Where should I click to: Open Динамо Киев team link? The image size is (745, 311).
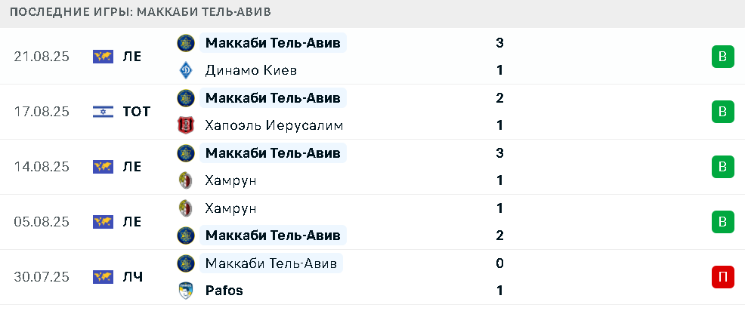click(252, 70)
